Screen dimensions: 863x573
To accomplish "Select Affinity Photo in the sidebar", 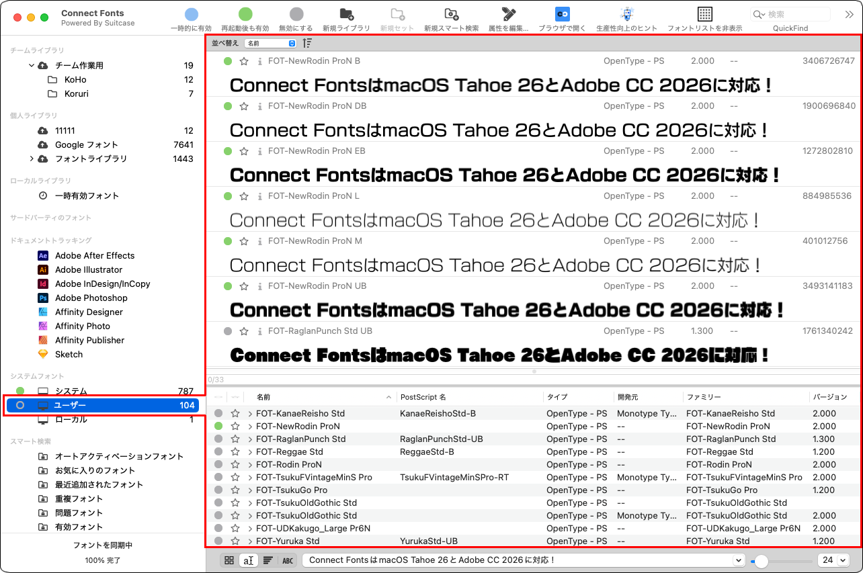I will [83, 326].
